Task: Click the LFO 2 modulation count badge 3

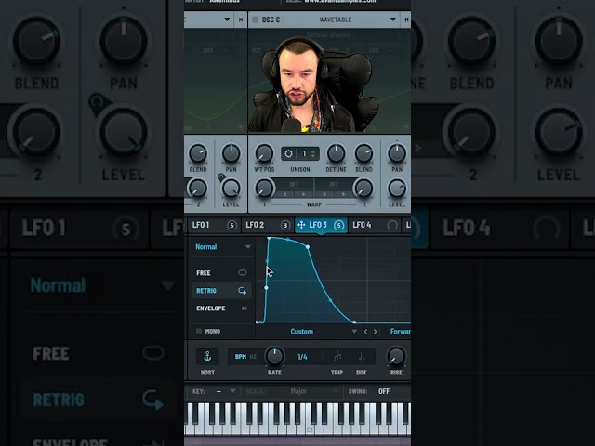Action: [285, 225]
